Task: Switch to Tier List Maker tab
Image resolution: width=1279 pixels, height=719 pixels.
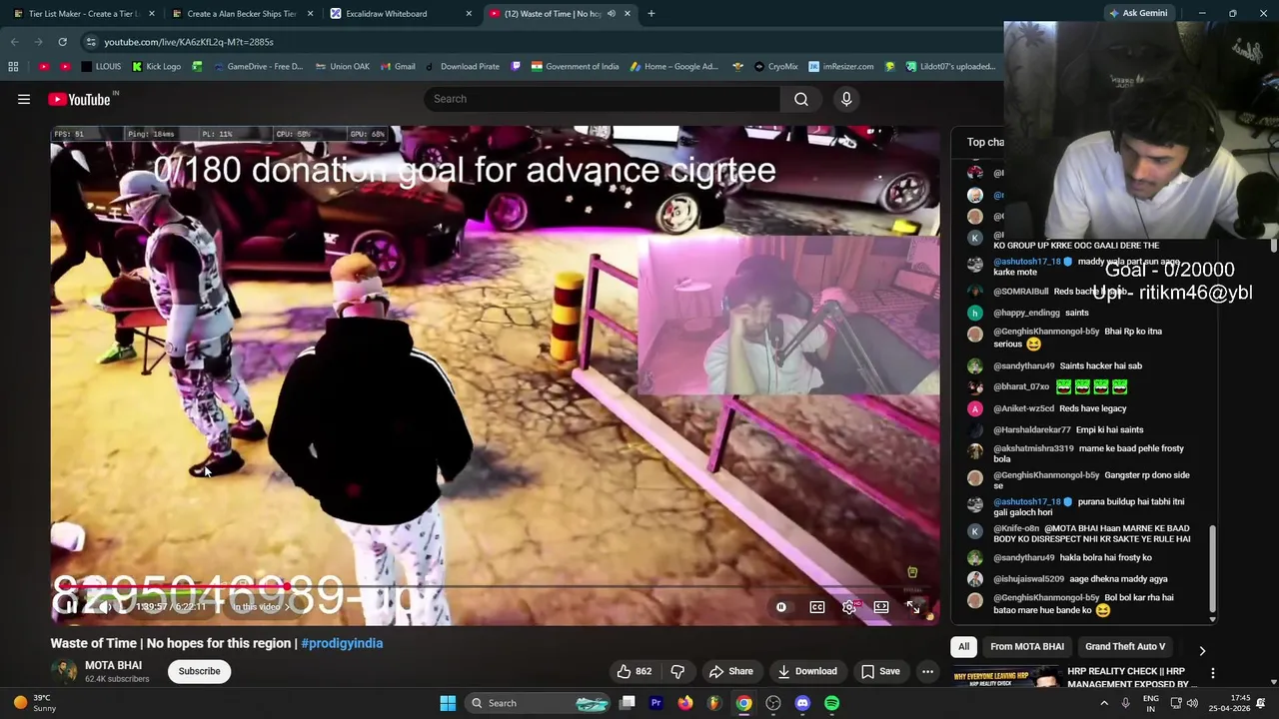Action: [x=83, y=14]
